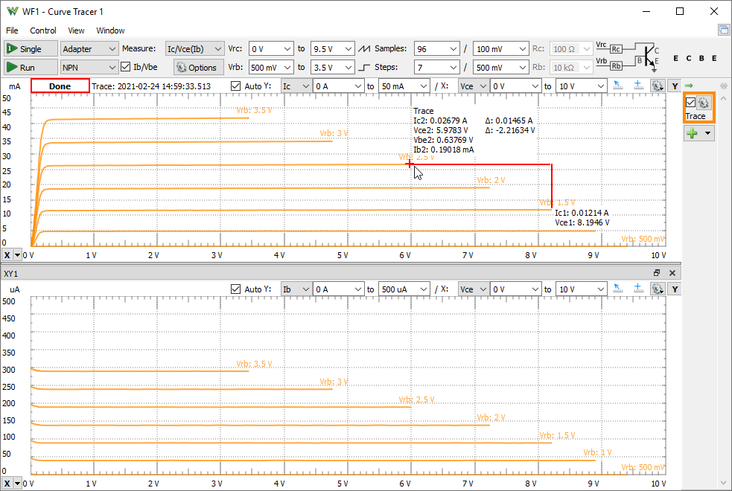
Task: Click the top plot gear settings icon
Action: point(657,86)
